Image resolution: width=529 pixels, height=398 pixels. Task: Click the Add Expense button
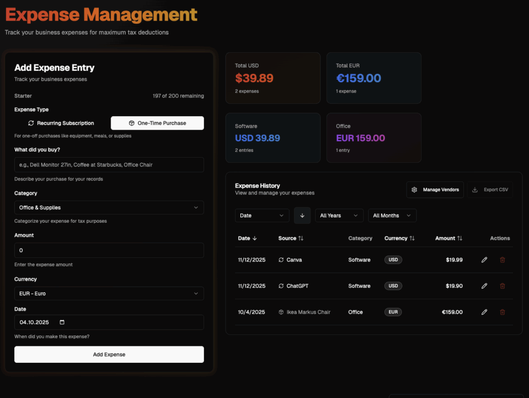pyautogui.click(x=108, y=355)
